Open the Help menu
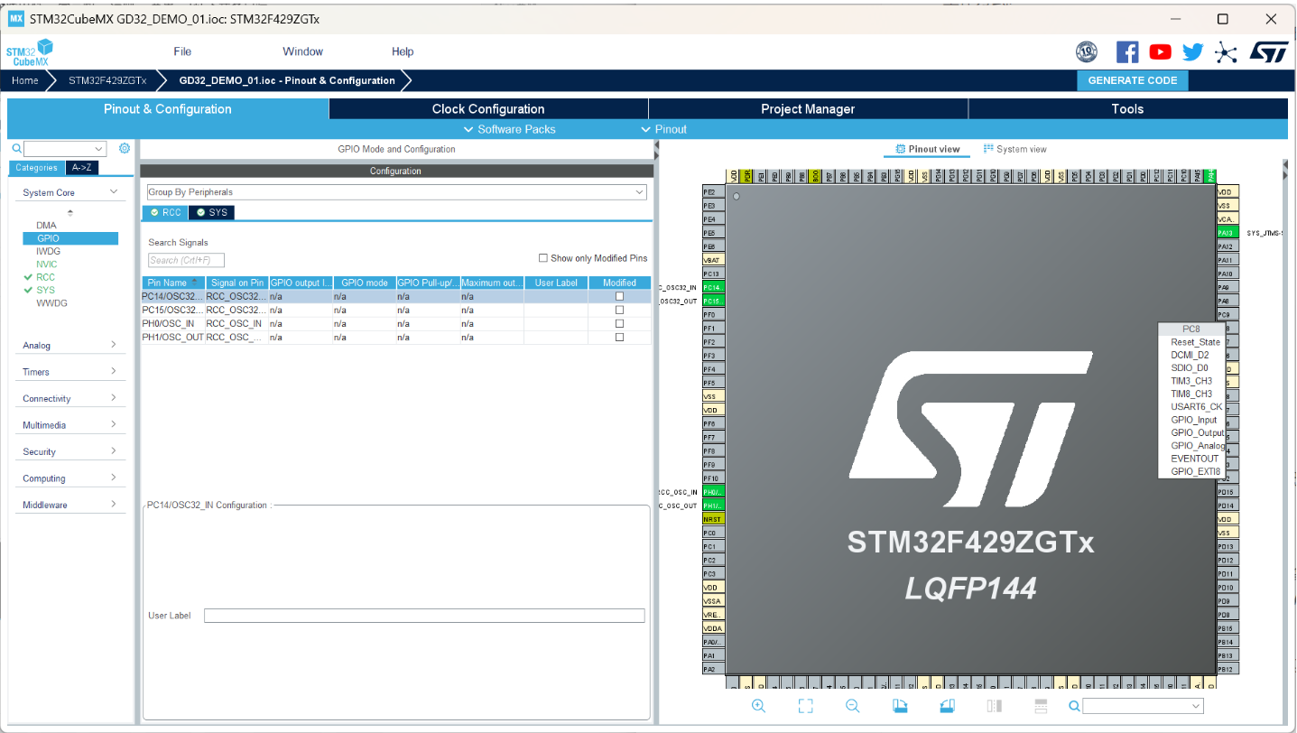The width and height of the screenshot is (1297, 733). 403,51
